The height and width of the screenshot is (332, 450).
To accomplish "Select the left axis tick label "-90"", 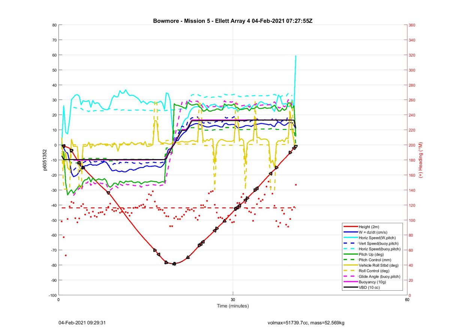I will click(x=54, y=280).
